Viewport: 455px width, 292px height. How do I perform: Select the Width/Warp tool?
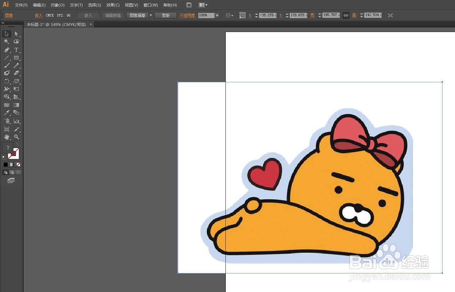click(x=7, y=89)
